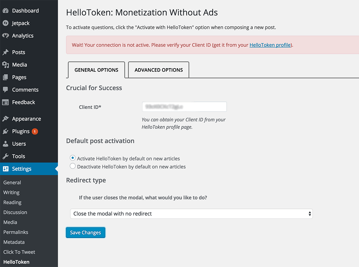Image resolution: width=359 pixels, height=267 pixels.
Task: Open the Comments speech bubble icon
Action: (x=6, y=90)
